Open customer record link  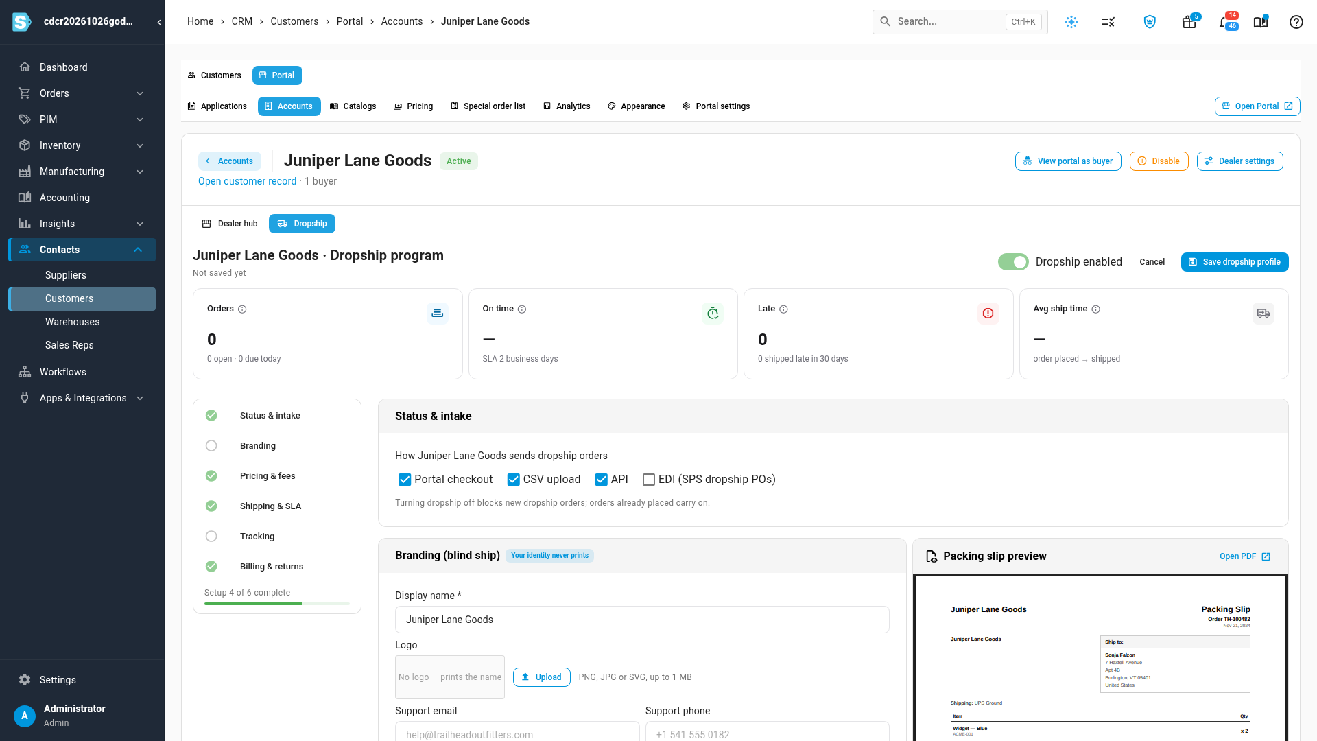[247, 181]
